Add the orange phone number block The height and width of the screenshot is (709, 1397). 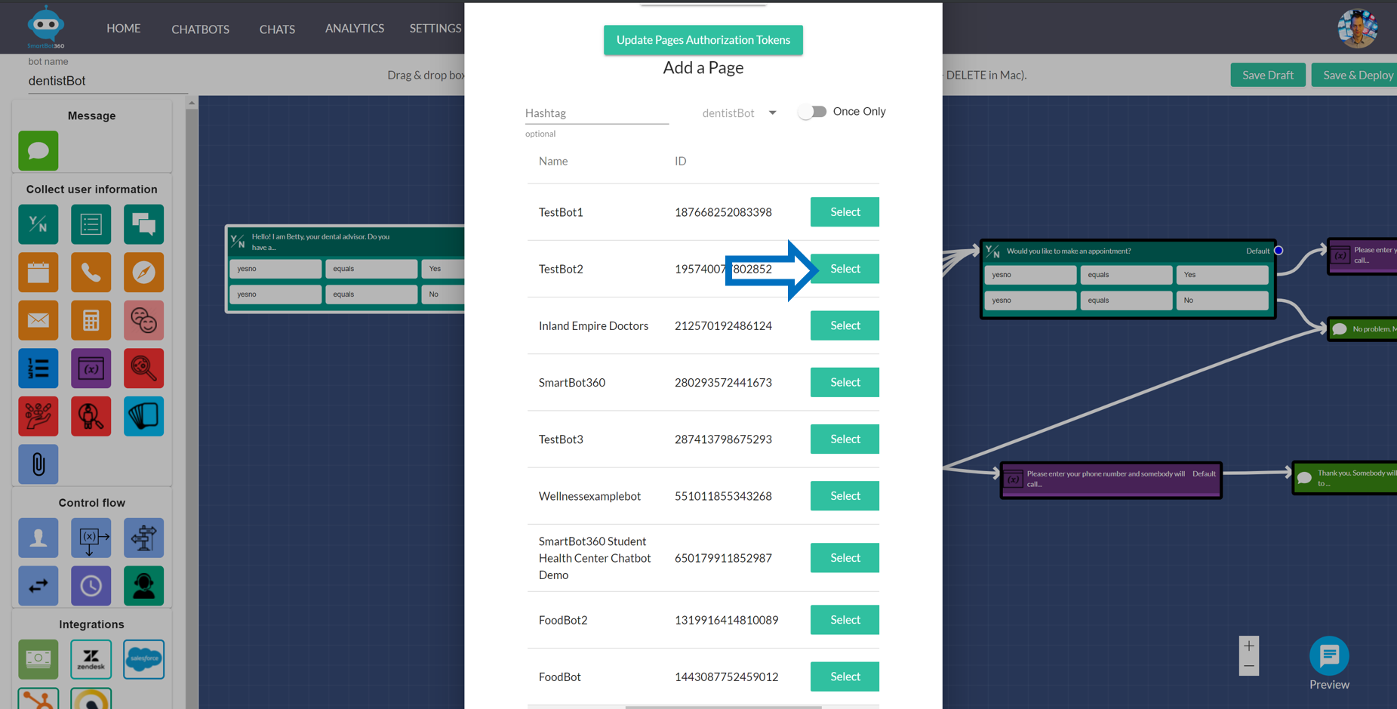91,272
